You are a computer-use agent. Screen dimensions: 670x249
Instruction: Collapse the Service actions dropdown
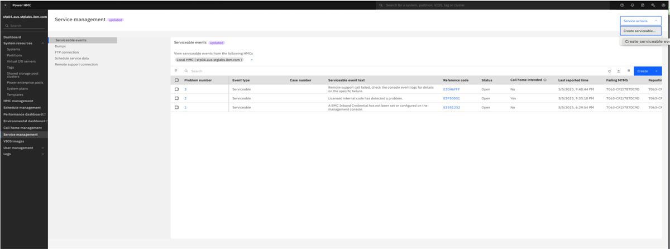click(640, 21)
